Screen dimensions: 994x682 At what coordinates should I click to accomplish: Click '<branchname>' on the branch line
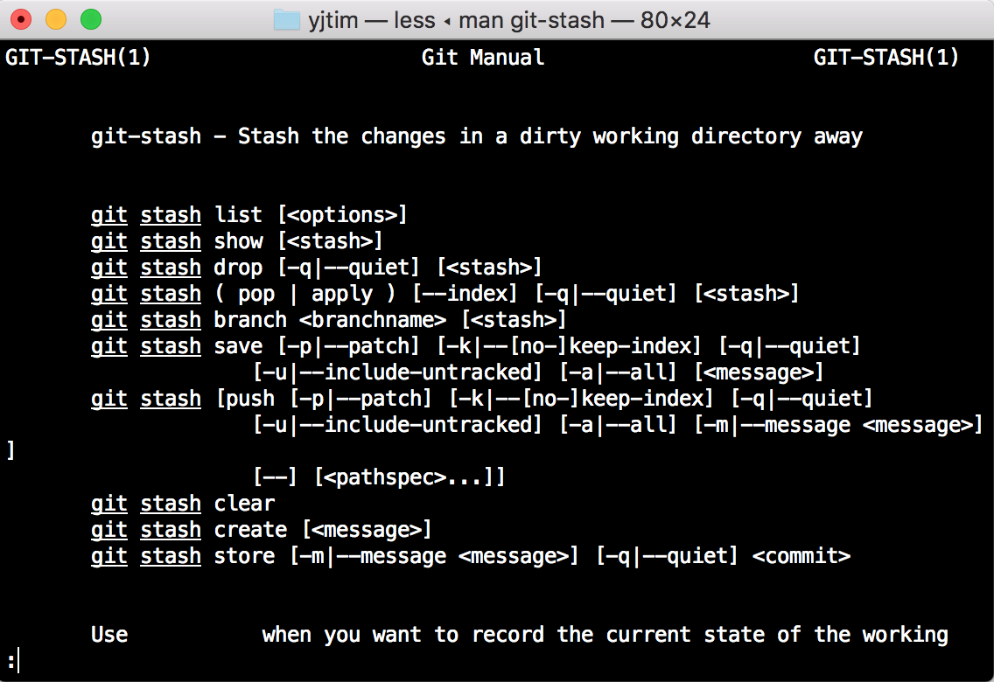tap(373, 320)
